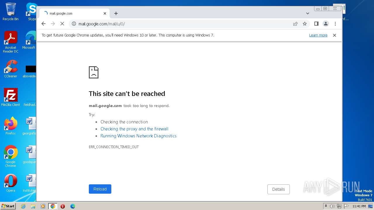Open Windows Explorer from taskbar

point(33,206)
